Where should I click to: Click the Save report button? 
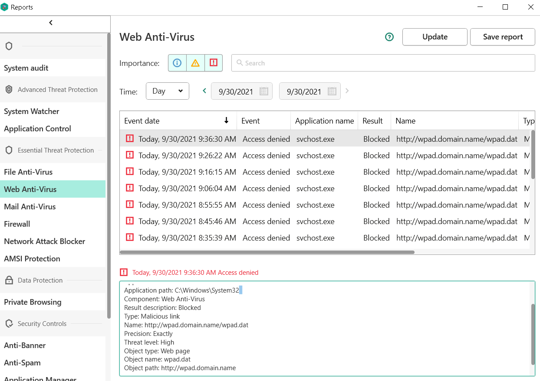[x=503, y=37]
